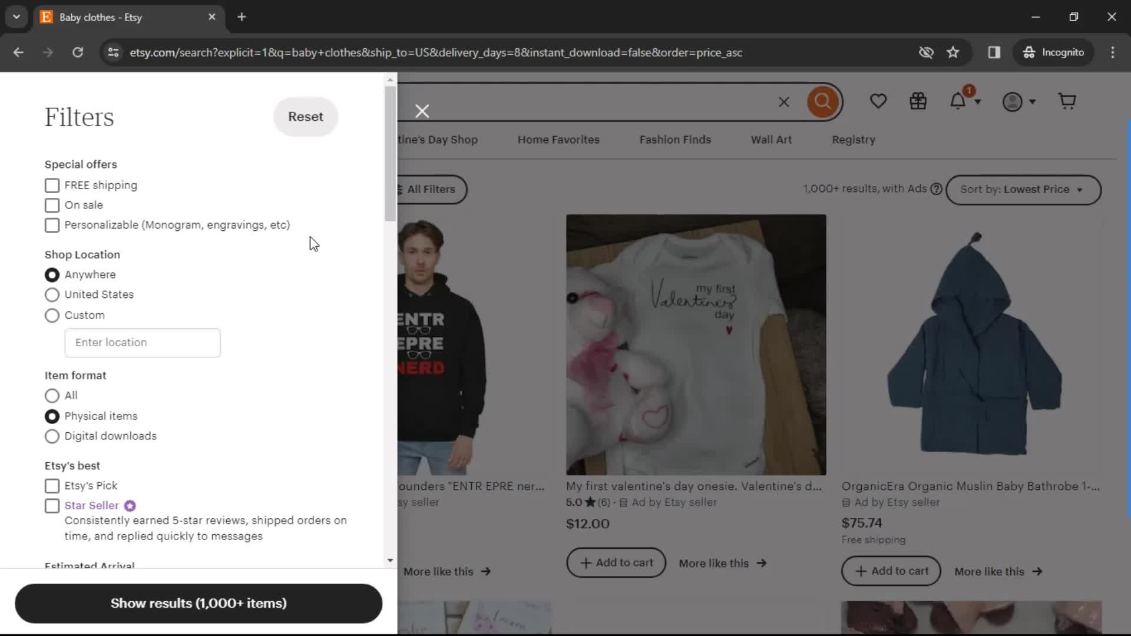Open the Sort by Lowest Price dropdown
Screen dimensions: 1131x636
[x=1021, y=188]
